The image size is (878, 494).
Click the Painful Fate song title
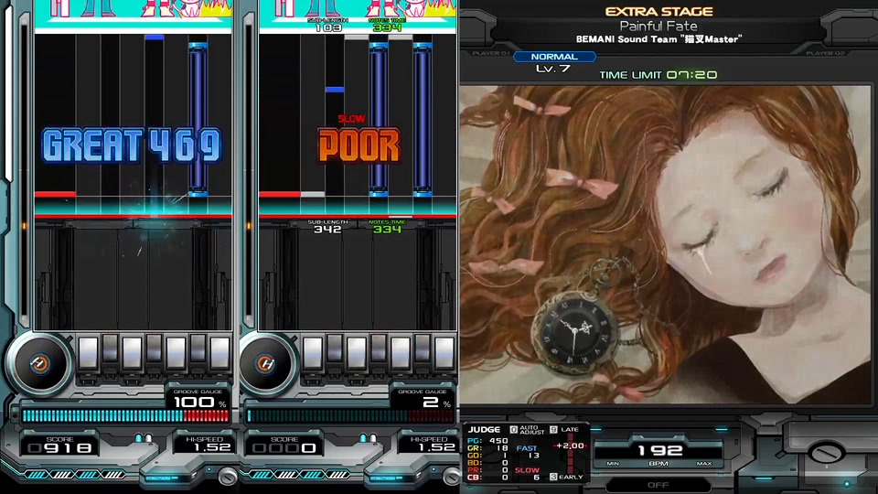pos(658,26)
